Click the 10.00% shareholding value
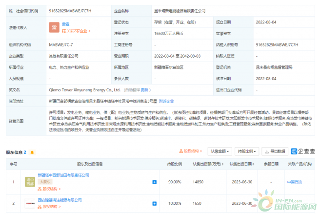 (x=175, y=203)
